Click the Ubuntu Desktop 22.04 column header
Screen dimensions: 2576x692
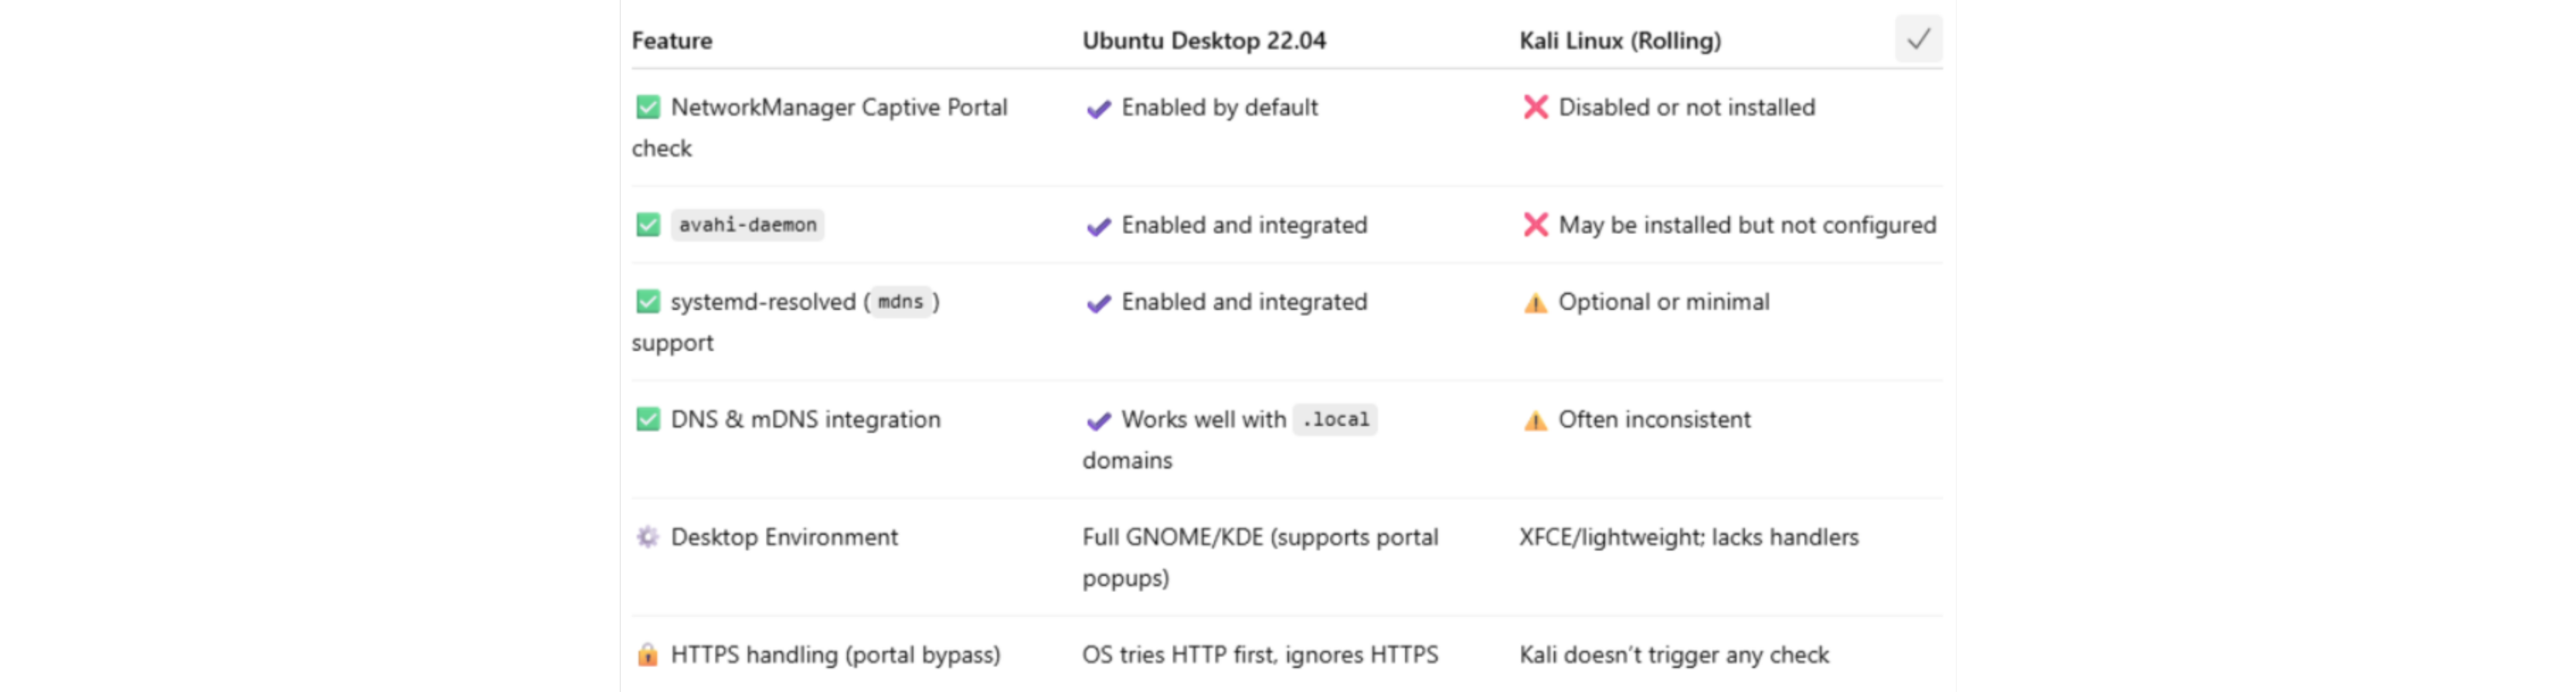coord(1204,41)
